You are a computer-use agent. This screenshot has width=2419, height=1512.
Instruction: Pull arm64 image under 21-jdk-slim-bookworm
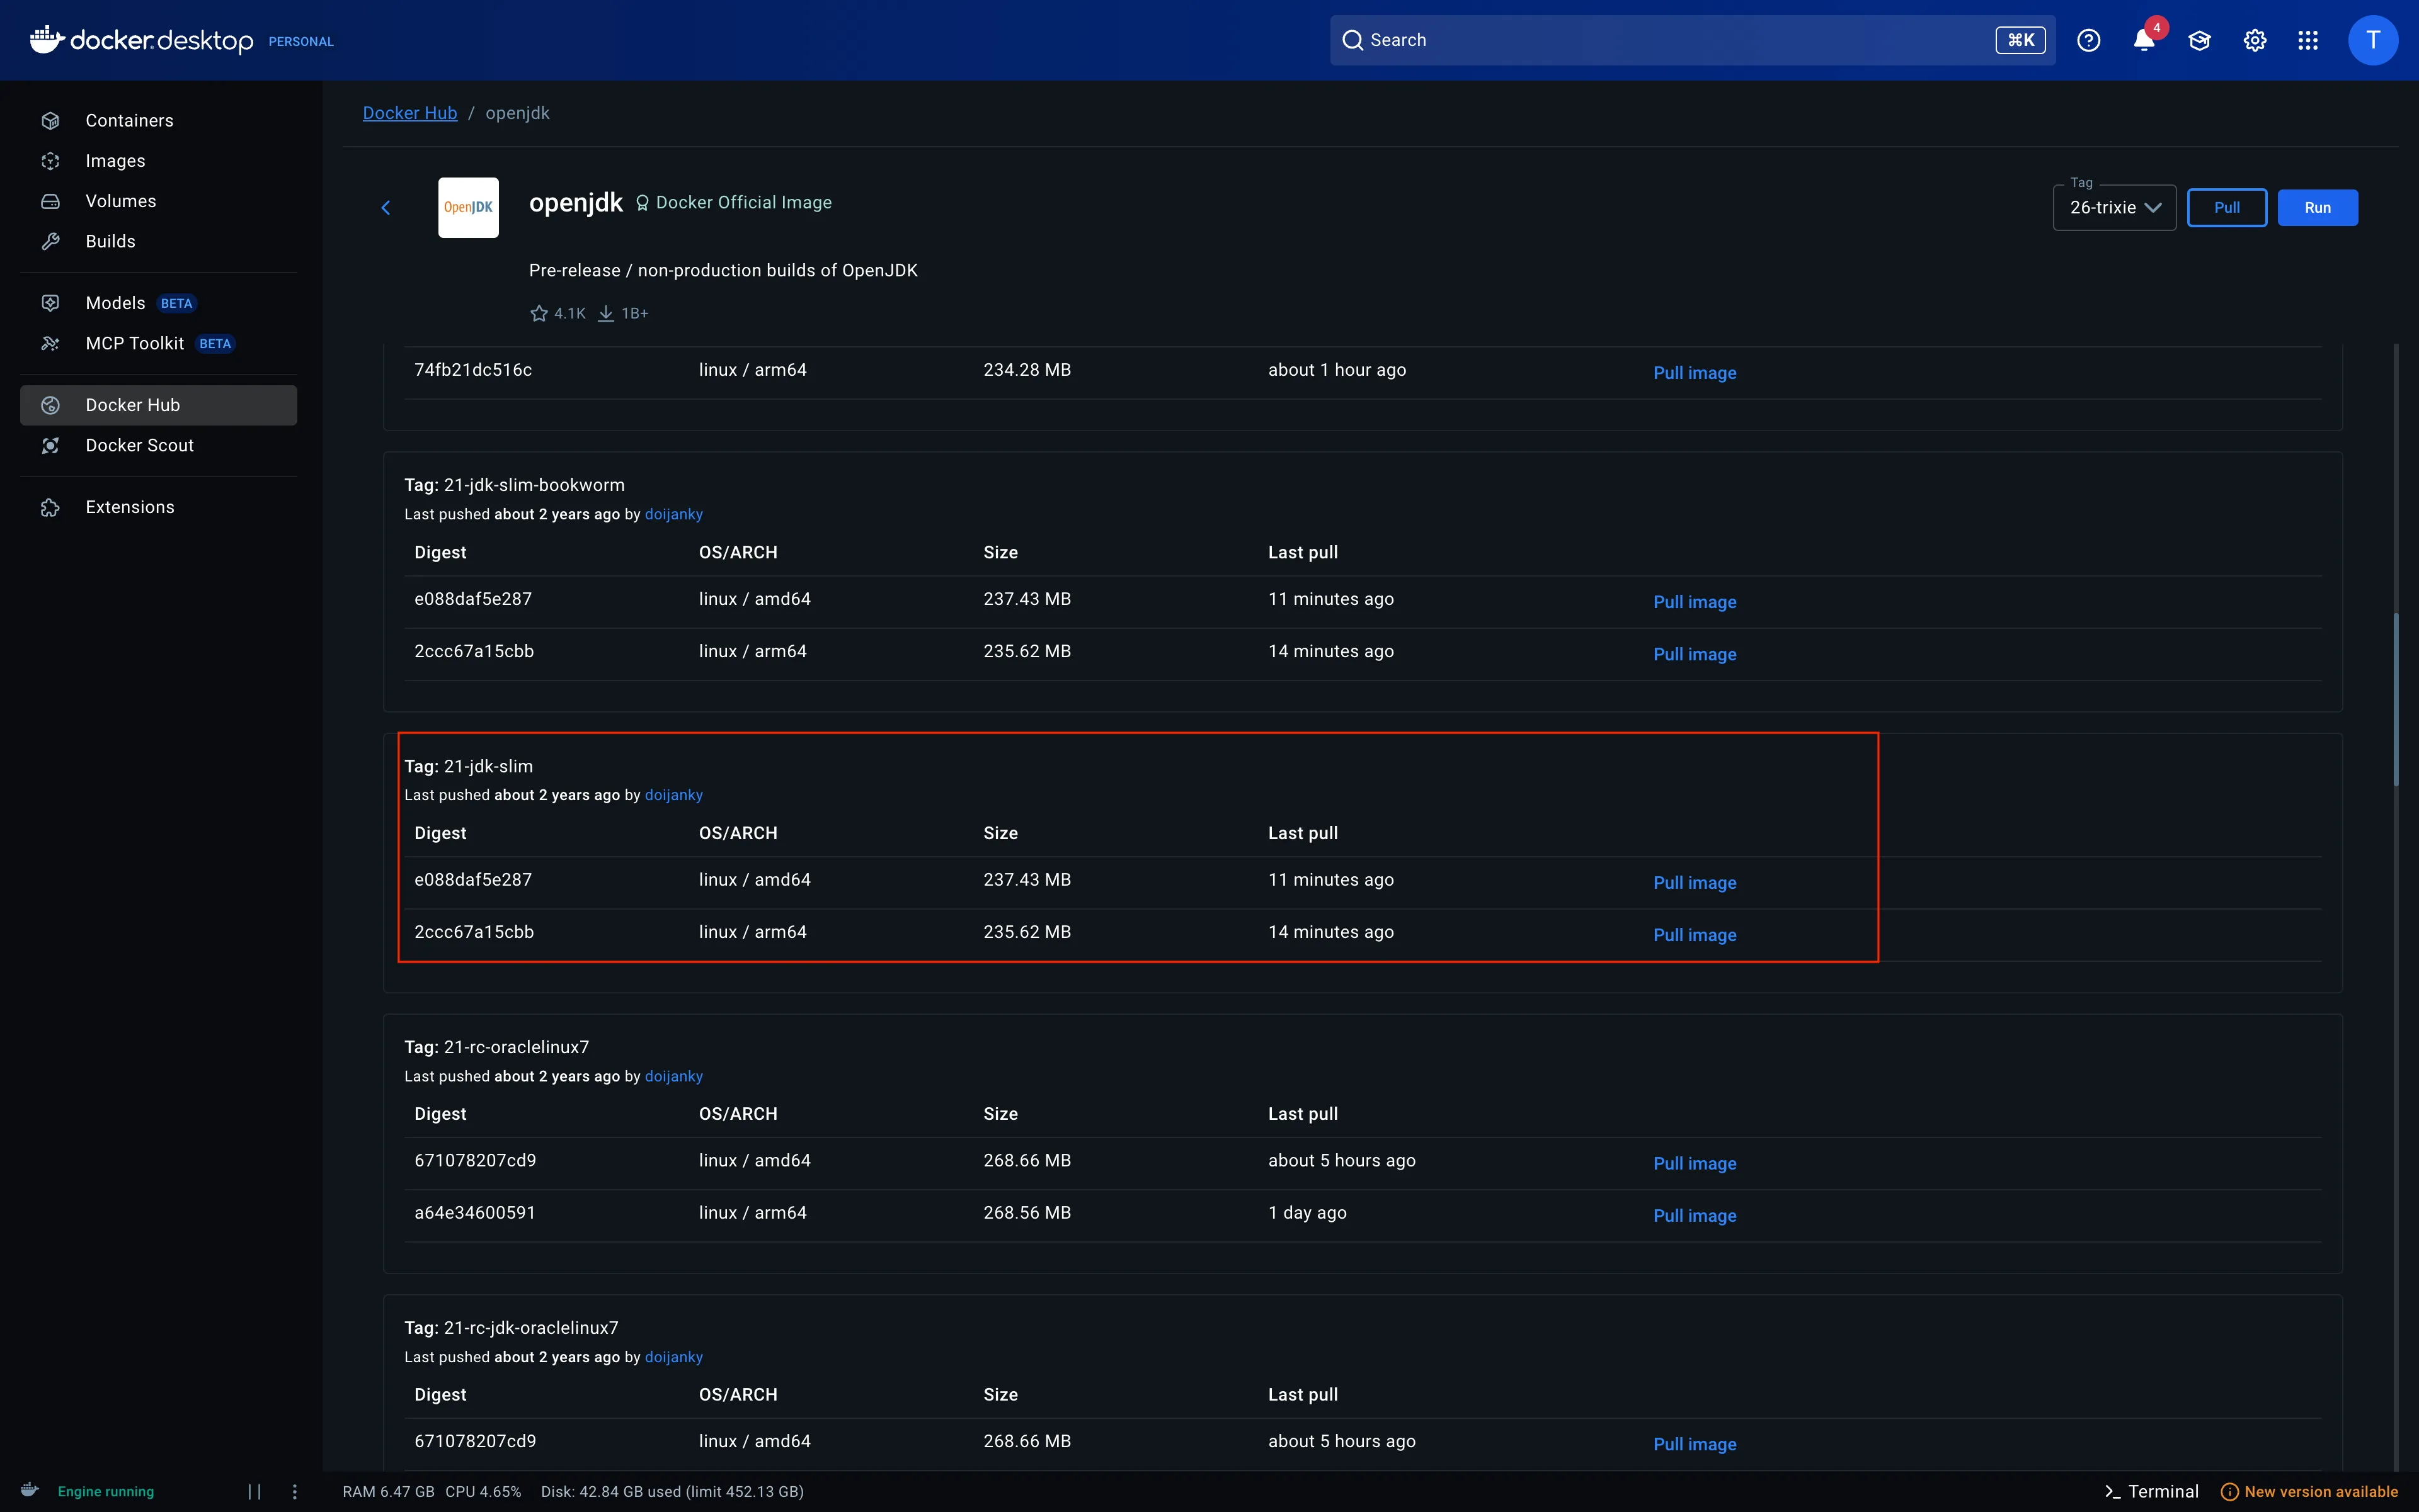pos(1695,654)
